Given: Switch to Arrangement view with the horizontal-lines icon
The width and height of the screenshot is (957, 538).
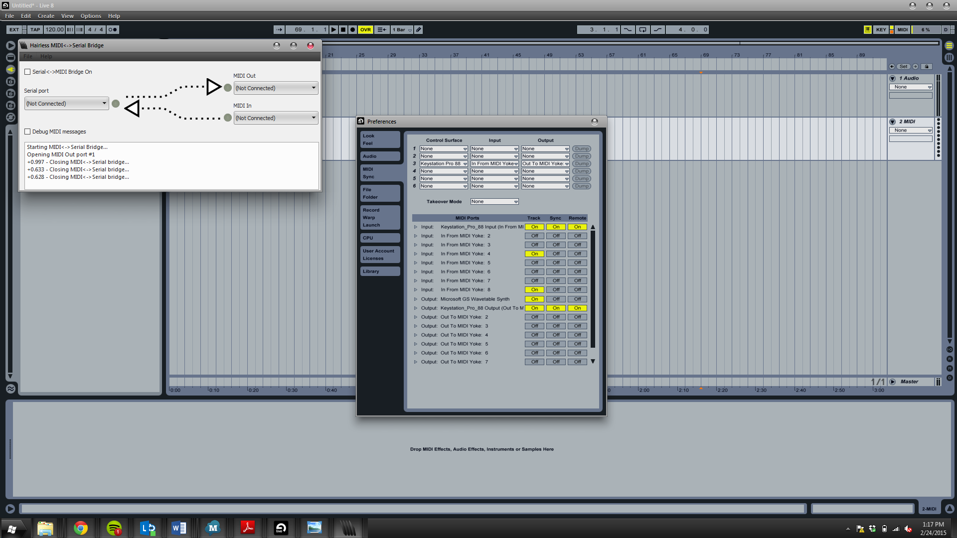Looking at the screenshot, I should click(949, 45).
